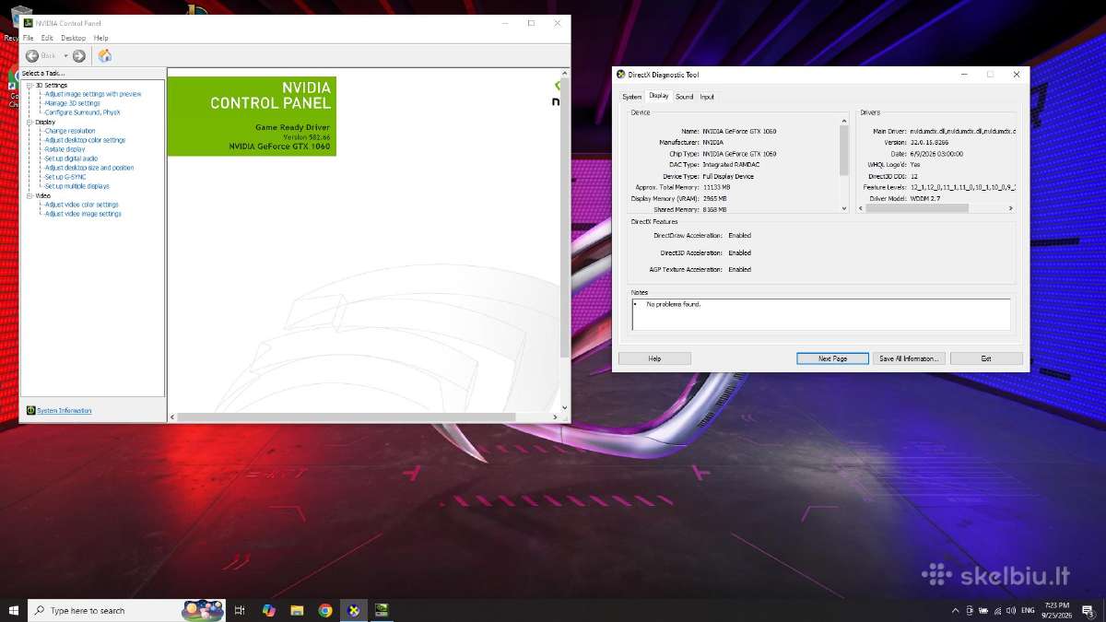Open Set up digital audio
The image size is (1106, 622).
71,158
